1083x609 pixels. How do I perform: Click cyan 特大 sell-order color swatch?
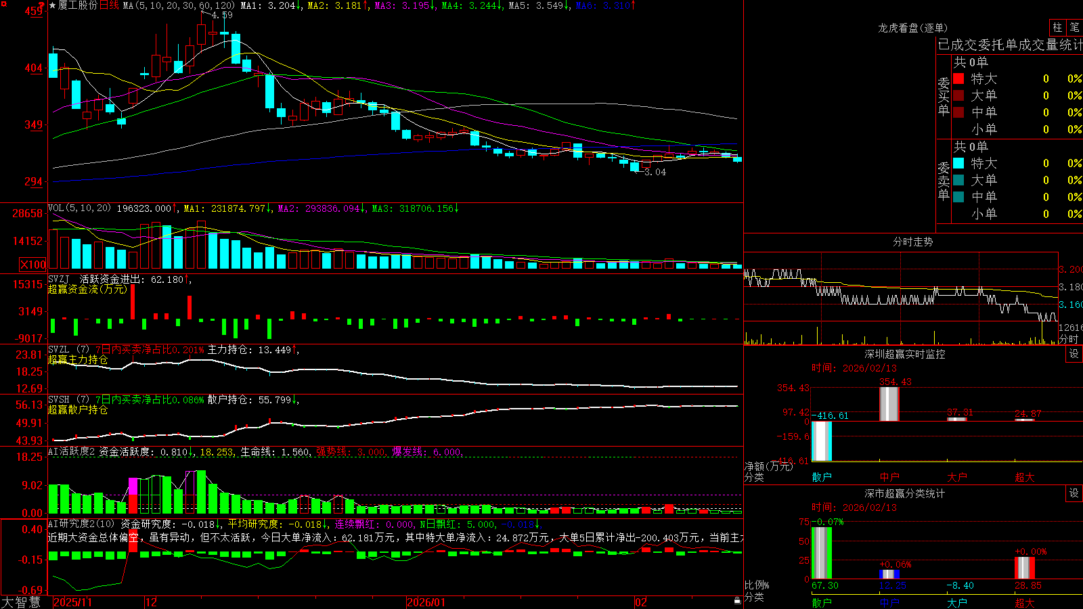[958, 163]
